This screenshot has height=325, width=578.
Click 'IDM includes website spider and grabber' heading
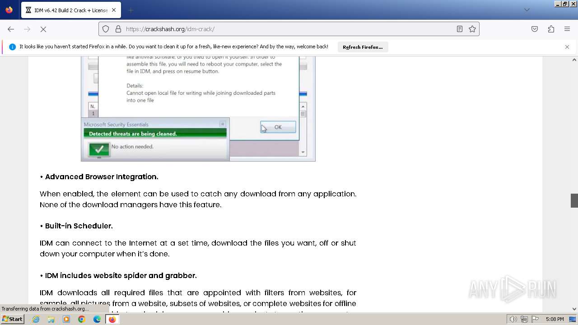pos(121,275)
